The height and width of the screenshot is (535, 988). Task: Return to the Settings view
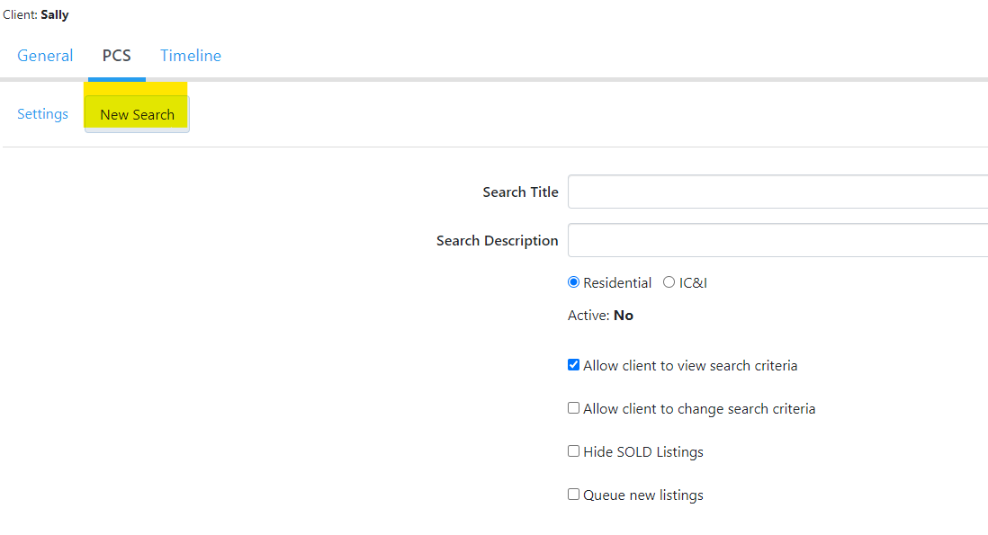[x=42, y=113]
